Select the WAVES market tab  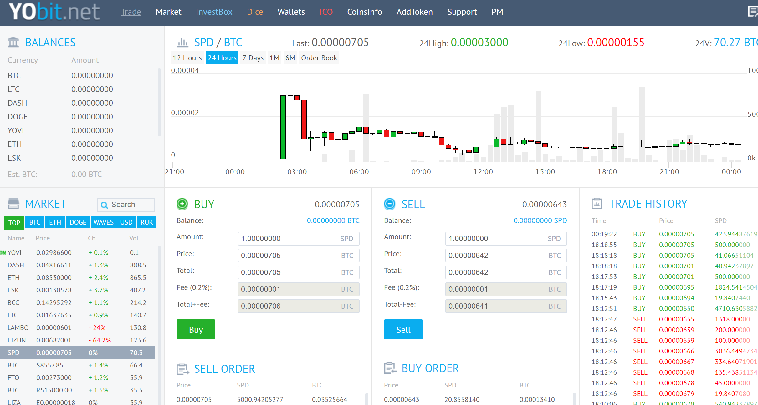[x=103, y=222]
